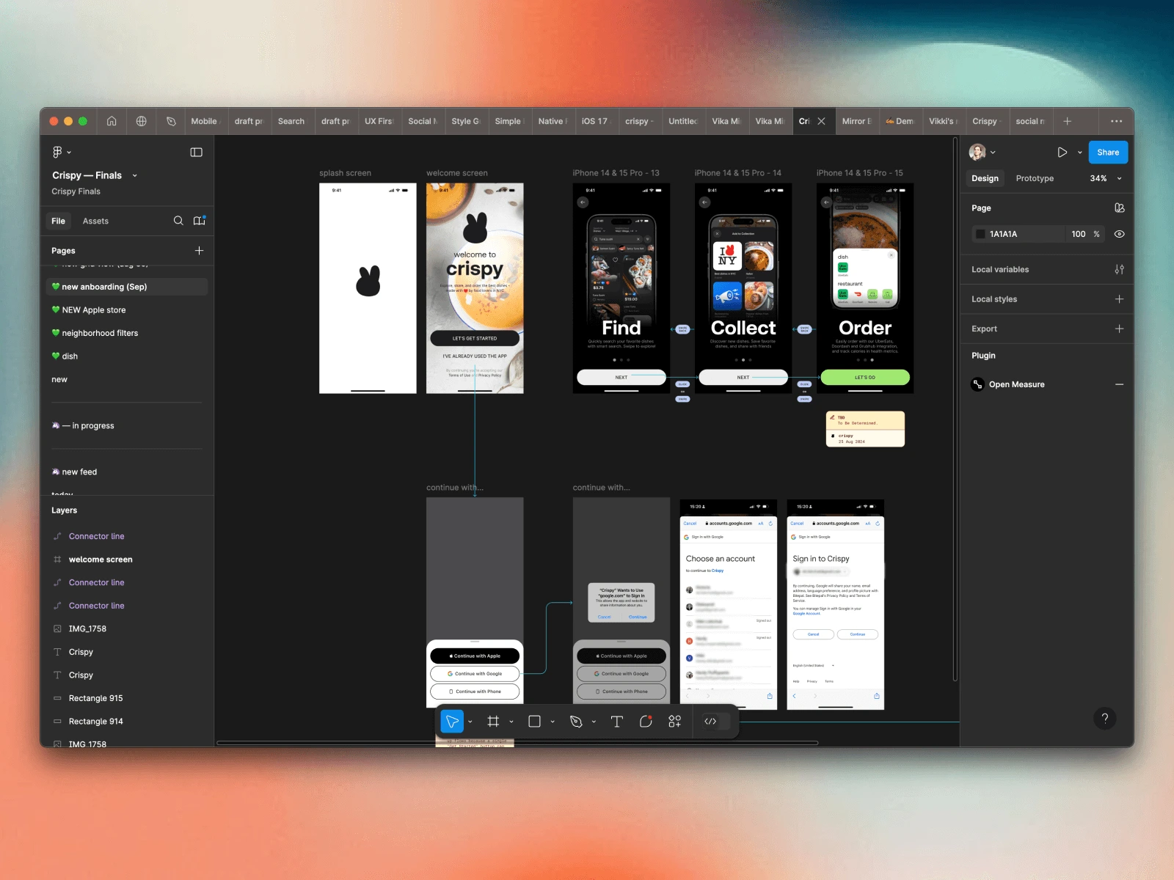Image resolution: width=1174 pixels, height=880 pixels.
Task: Add a Local style
Action: 1119,299
